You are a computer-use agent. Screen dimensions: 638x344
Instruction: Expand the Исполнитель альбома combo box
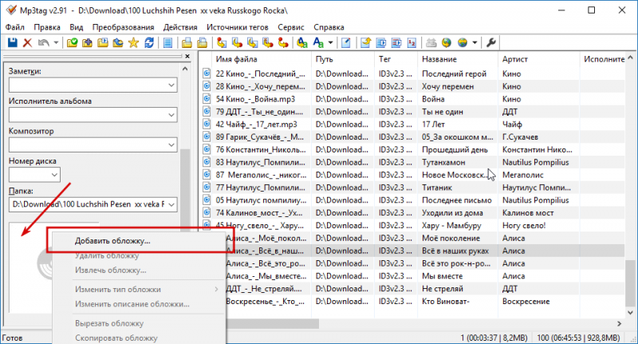coord(171,115)
